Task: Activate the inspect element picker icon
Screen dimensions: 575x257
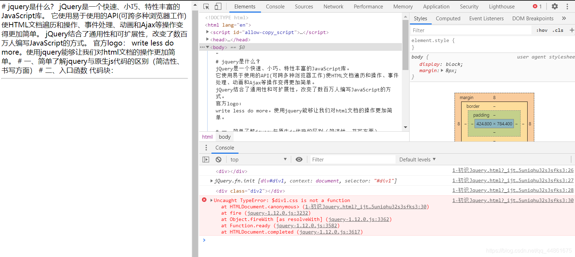Action: pos(207,6)
